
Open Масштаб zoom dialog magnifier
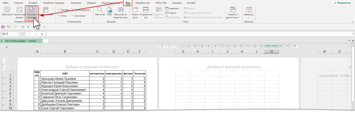pyautogui.click(x=100, y=12)
